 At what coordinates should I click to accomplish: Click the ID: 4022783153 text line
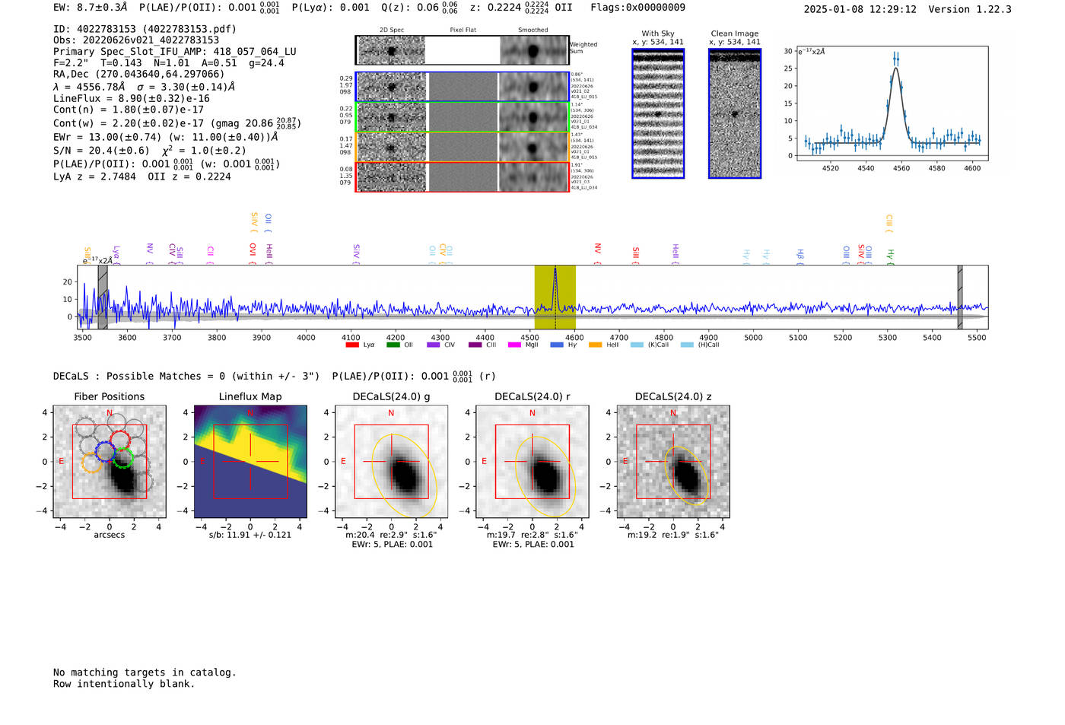(x=145, y=29)
